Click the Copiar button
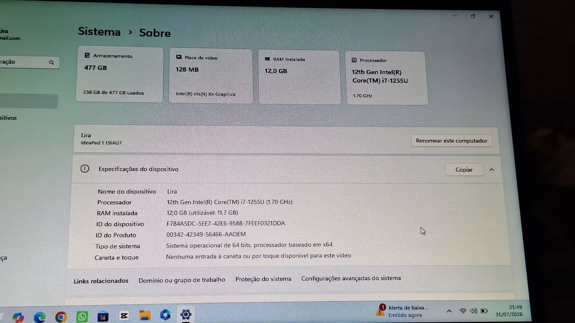575x323 pixels. pos(464,170)
